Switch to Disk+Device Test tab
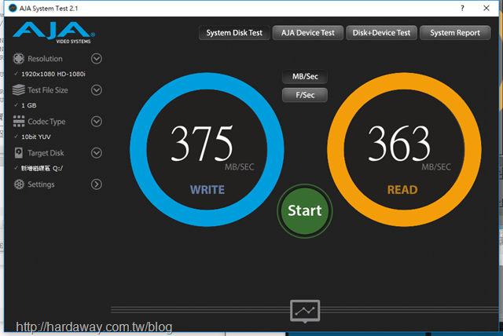Viewport: 503px width, 336px height. 381,33
